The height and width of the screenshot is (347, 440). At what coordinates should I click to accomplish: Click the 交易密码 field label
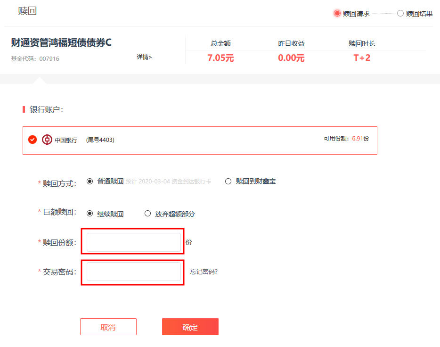[59, 272]
